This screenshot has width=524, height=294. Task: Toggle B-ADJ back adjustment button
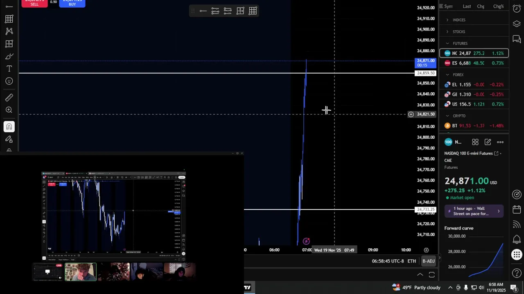click(428, 261)
